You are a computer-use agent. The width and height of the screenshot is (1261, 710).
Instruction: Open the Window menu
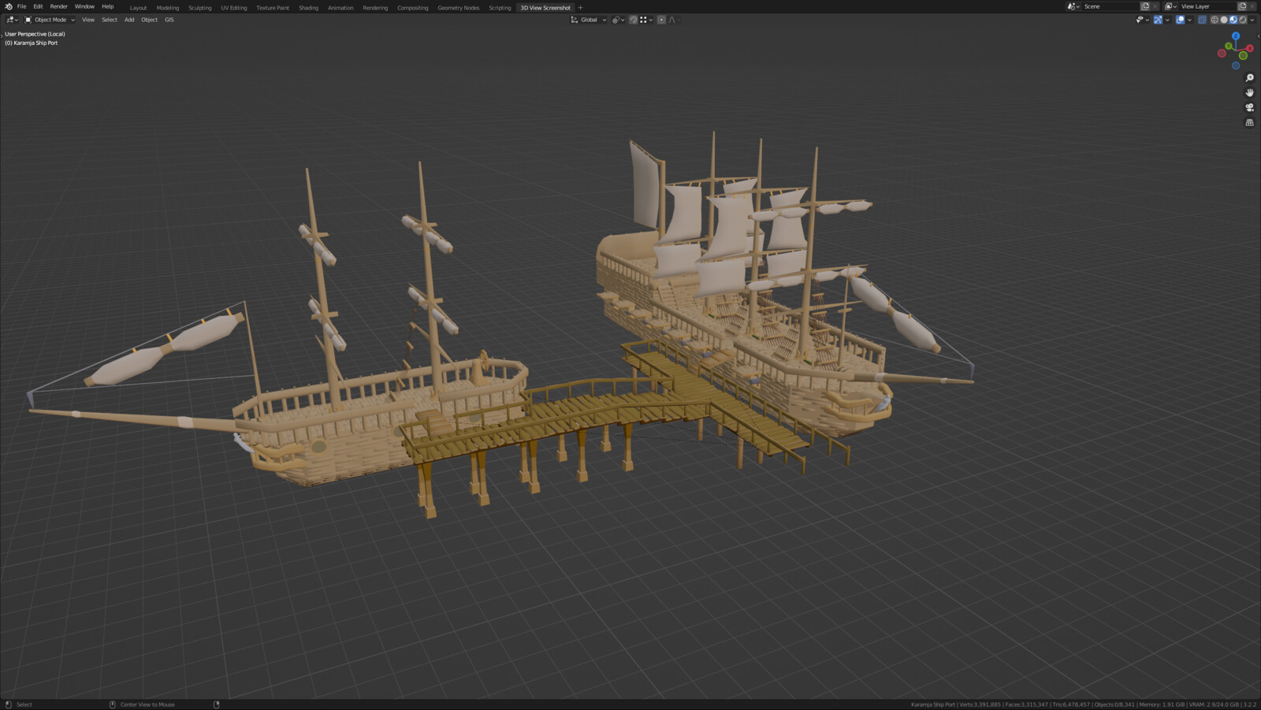tap(84, 6)
